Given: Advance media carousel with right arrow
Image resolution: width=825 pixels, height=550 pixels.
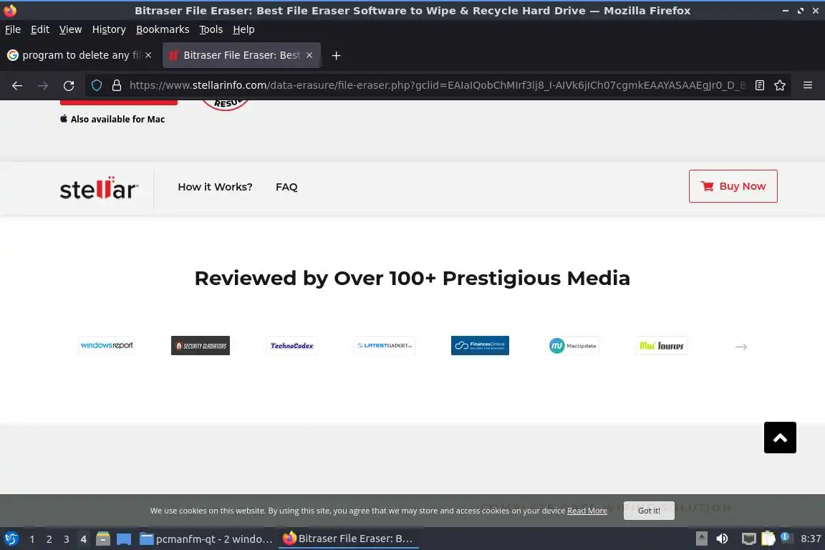Looking at the screenshot, I should coord(740,347).
